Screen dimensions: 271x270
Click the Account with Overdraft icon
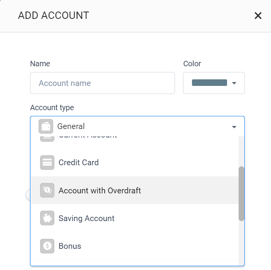pos(47,190)
